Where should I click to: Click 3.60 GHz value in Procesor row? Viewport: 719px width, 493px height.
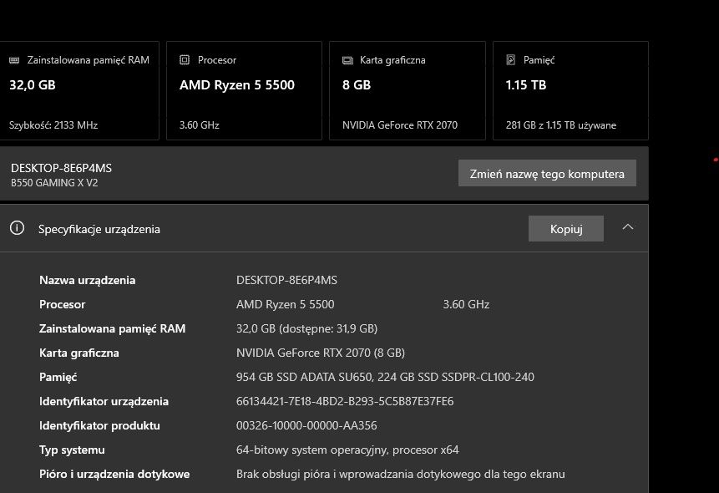[x=466, y=304]
